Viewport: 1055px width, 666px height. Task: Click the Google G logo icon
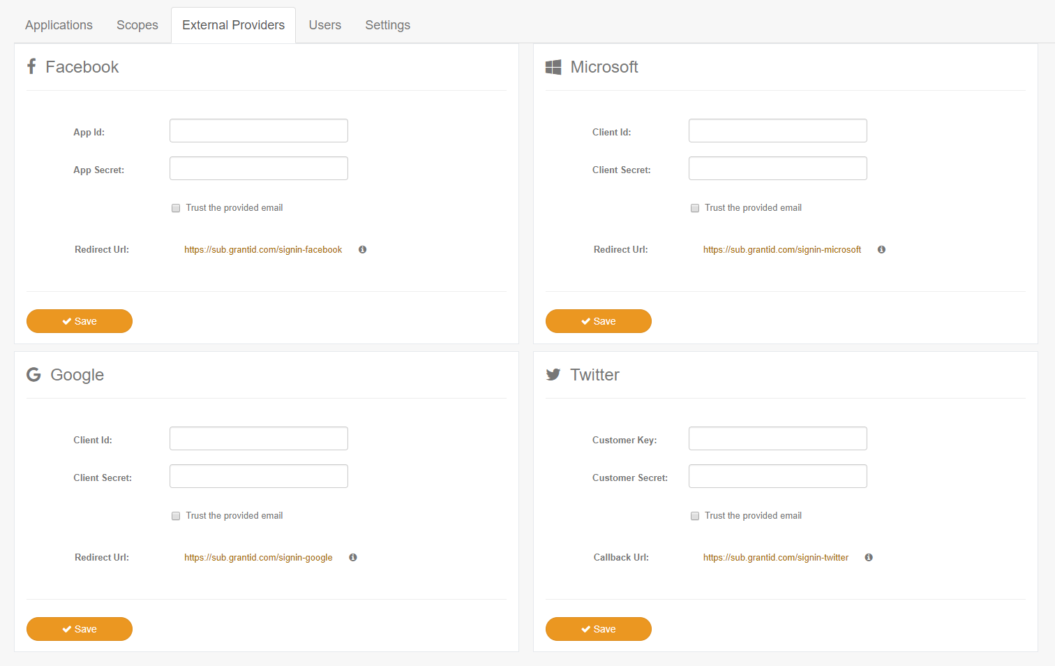tap(33, 375)
